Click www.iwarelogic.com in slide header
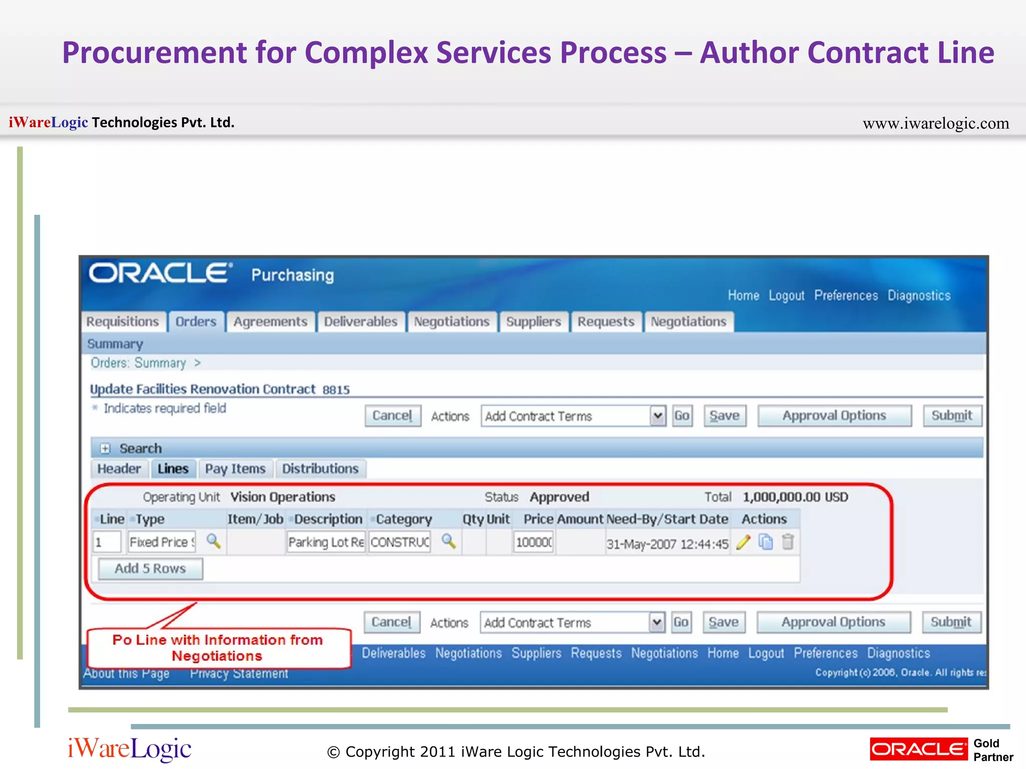 [936, 123]
